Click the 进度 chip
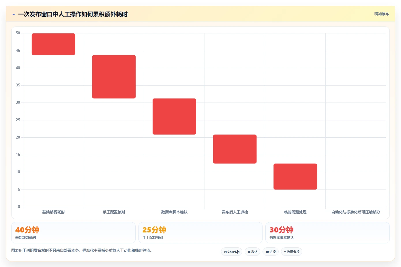 tap(271, 252)
